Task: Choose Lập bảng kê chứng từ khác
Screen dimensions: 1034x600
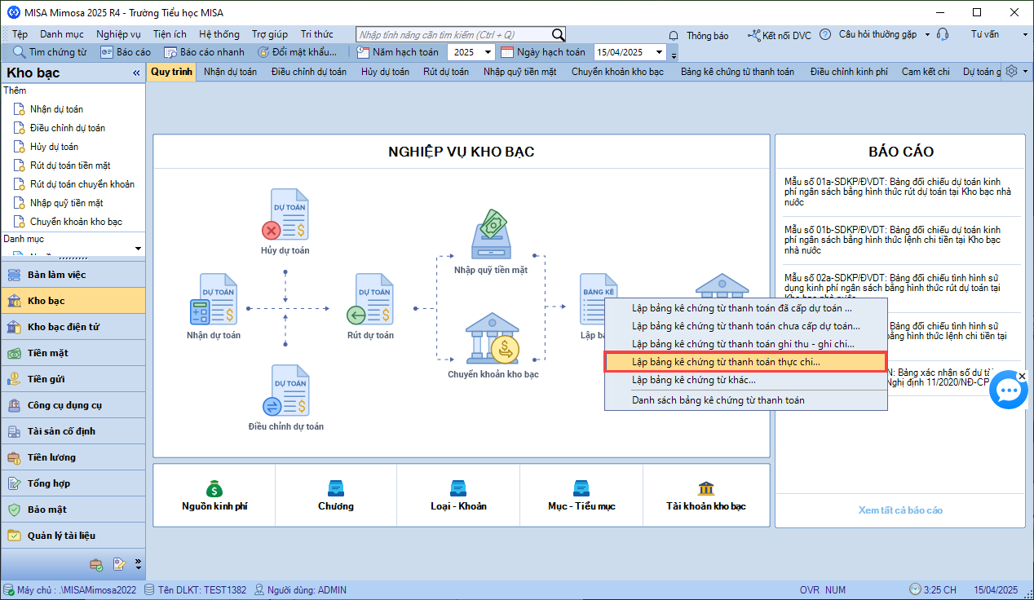Action: click(745, 380)
